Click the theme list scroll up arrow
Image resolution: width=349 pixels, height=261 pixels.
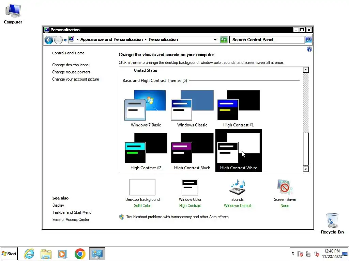pyautogui.click(x=306, y=70)
